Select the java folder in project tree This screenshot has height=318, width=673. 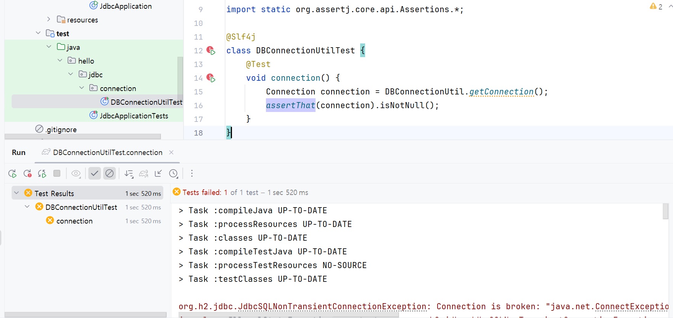73,47
